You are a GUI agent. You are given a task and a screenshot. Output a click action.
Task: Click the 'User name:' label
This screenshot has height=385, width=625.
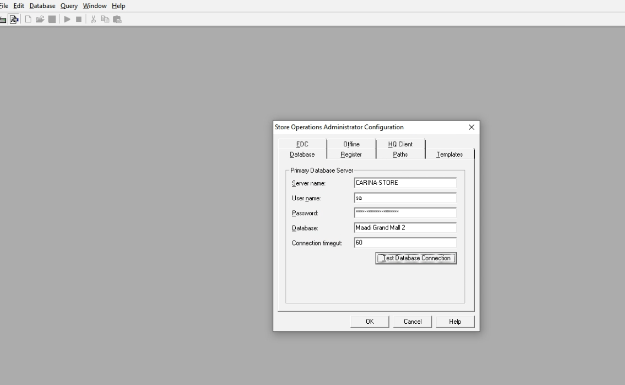tap(306, 198)
